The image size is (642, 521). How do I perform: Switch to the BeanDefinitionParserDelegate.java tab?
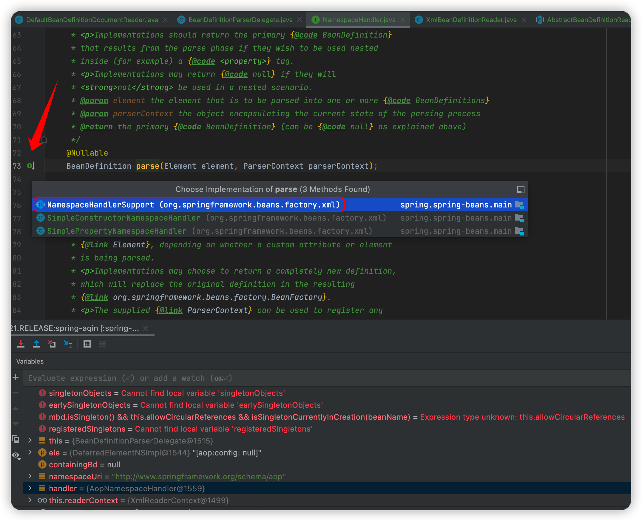[x=240, y=20]
